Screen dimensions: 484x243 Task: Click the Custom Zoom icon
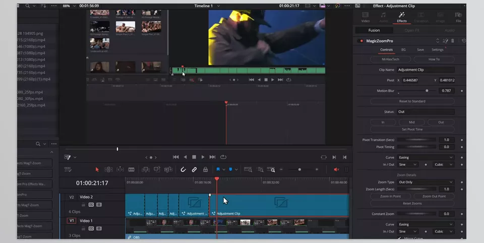(271, 169)
